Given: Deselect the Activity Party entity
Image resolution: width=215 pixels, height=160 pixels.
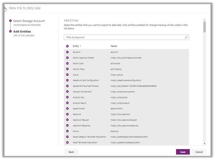Looking at the screenshot, I should coord(67,69).
